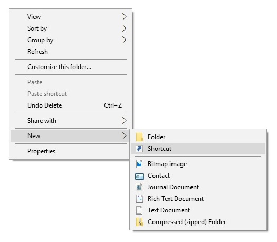This screenshot has height=242, width=277.
Task: Click the Text Document page icon
Action: point(139,210)
